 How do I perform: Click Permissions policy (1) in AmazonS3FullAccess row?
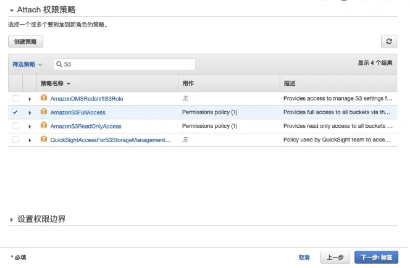tap(210, 112)
